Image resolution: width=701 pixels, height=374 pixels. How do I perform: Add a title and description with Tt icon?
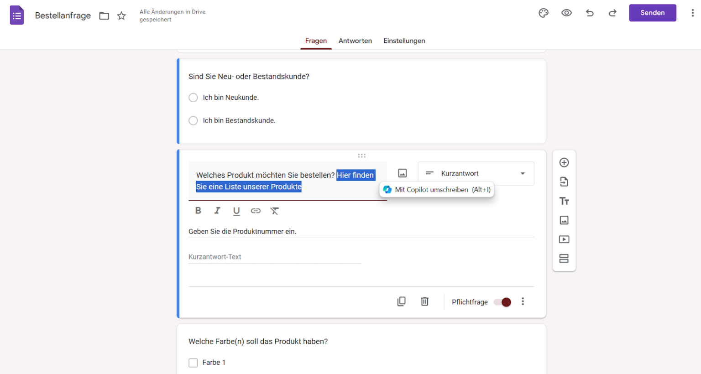tap(564, 201)
